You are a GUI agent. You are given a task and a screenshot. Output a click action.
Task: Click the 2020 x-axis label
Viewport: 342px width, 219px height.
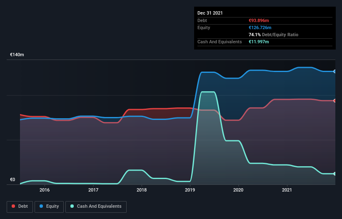click(238, 190)
